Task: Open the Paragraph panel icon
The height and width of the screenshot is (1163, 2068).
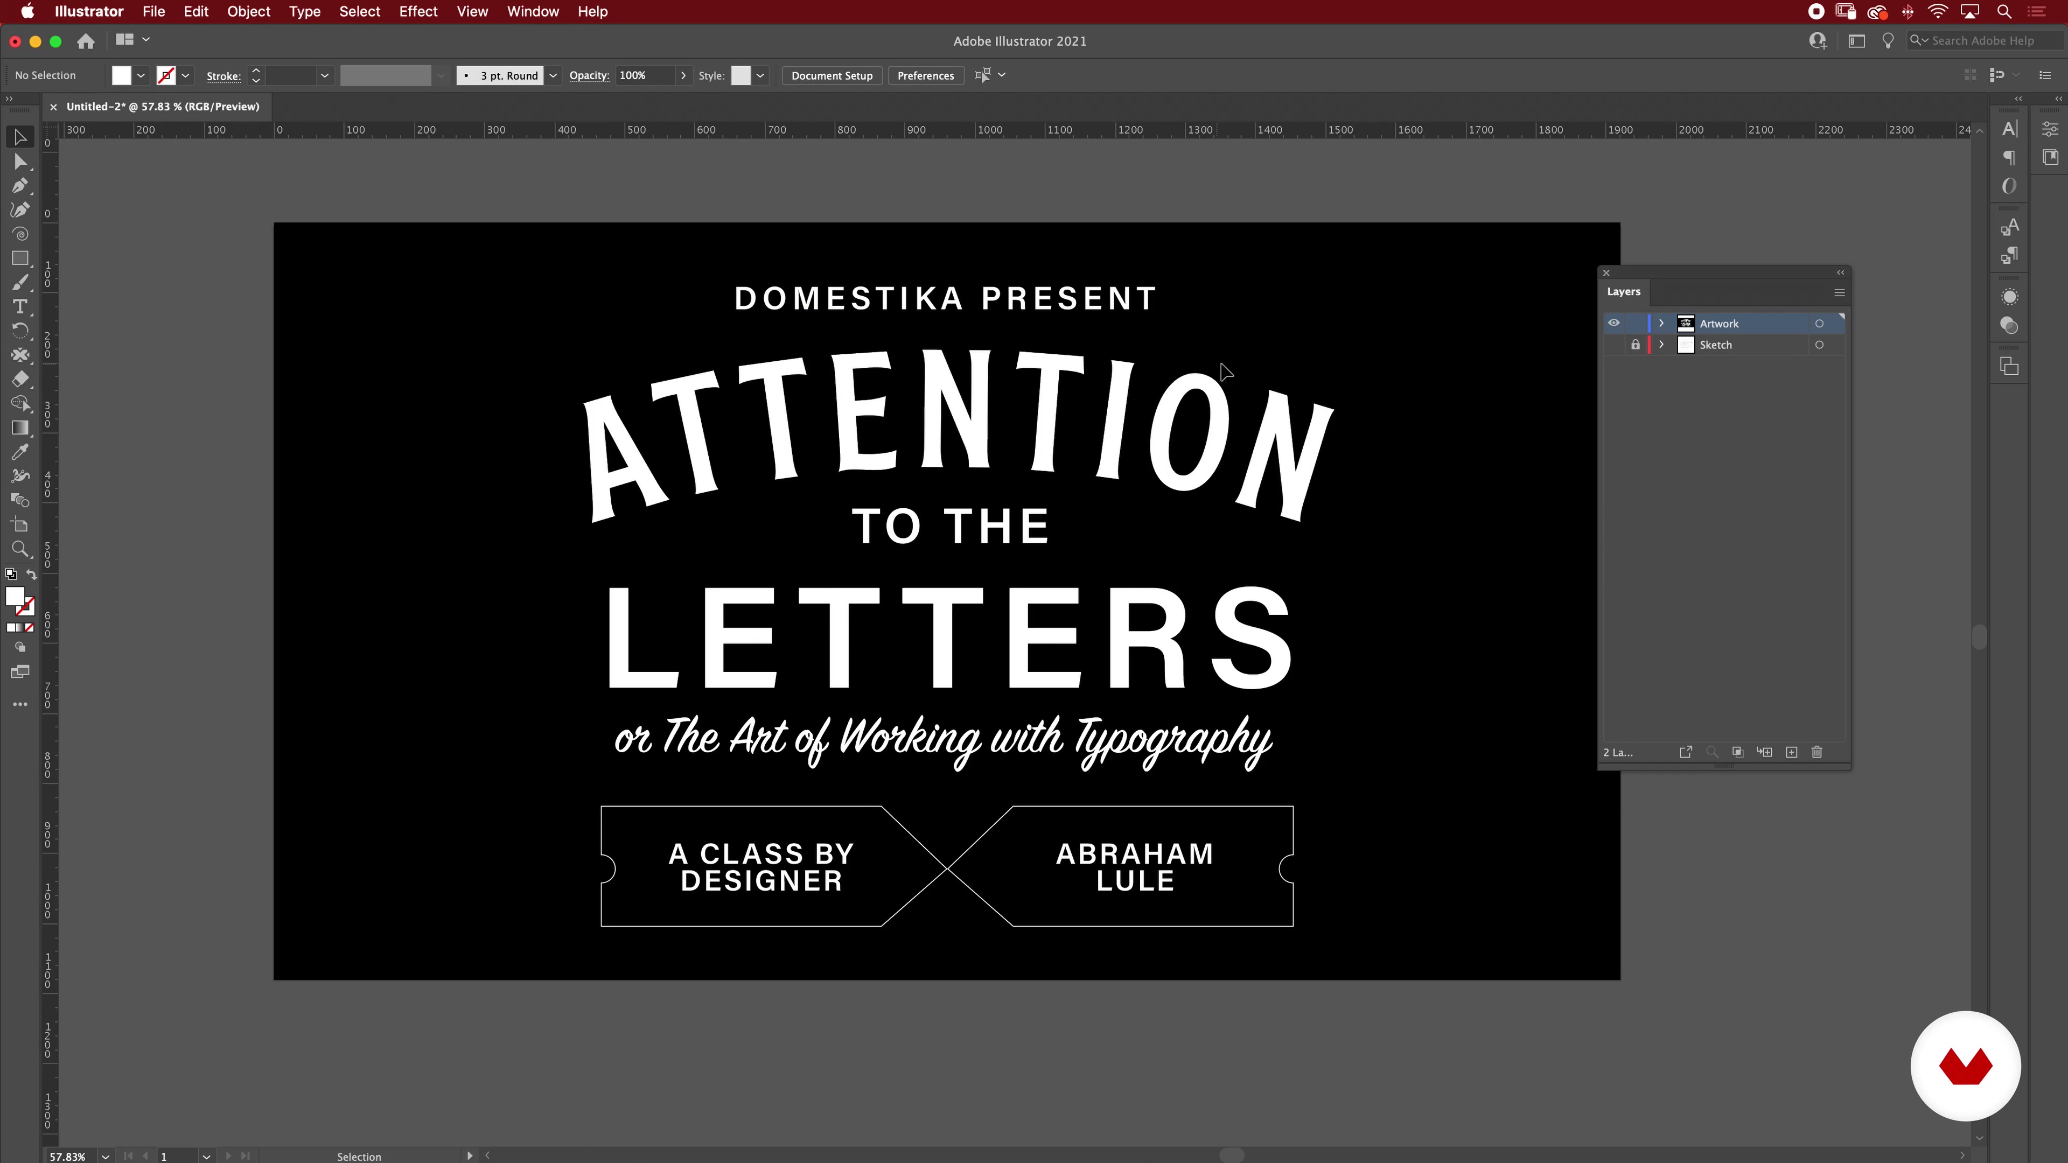Action: [2009, 157]
